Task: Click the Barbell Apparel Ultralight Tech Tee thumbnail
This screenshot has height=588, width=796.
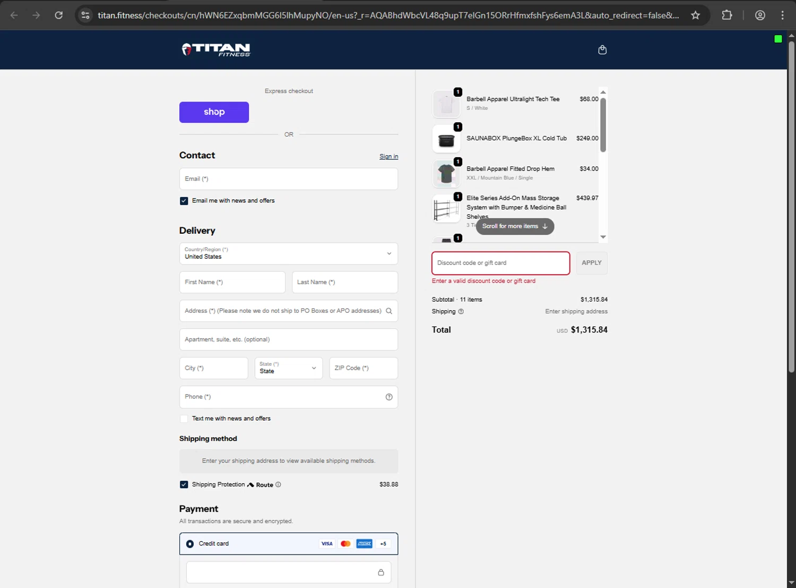Action: (446, 104)
